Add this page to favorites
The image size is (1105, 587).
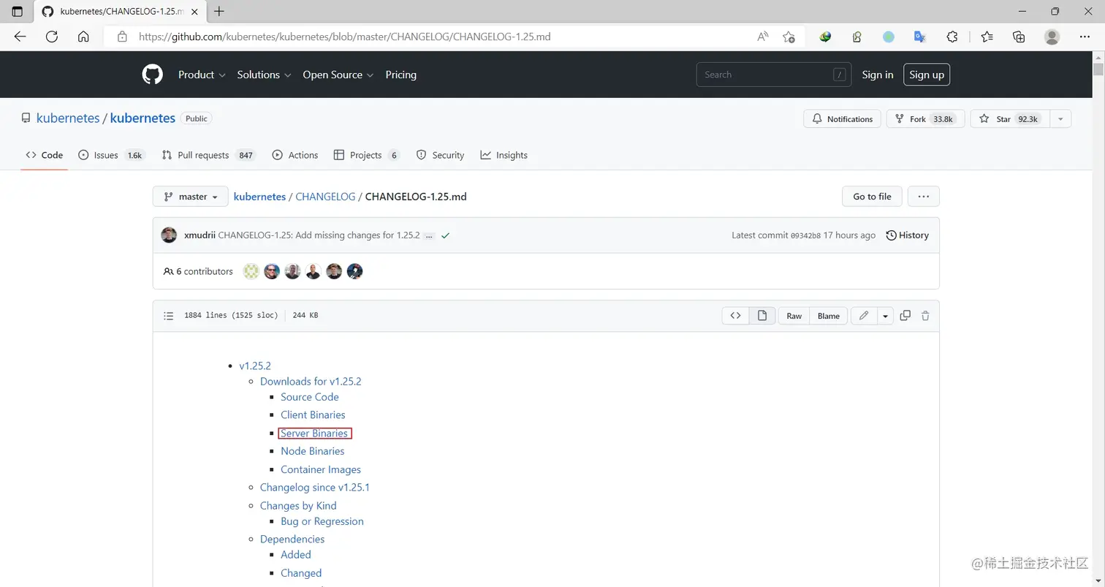(x=789, y=37)
